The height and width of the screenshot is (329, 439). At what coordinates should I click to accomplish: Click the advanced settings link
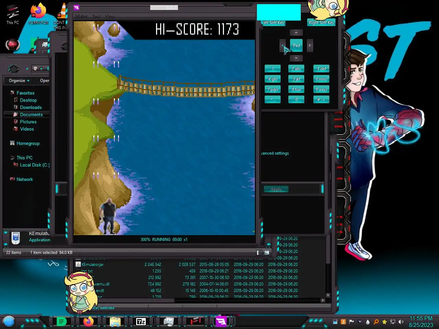click(275, 153)
